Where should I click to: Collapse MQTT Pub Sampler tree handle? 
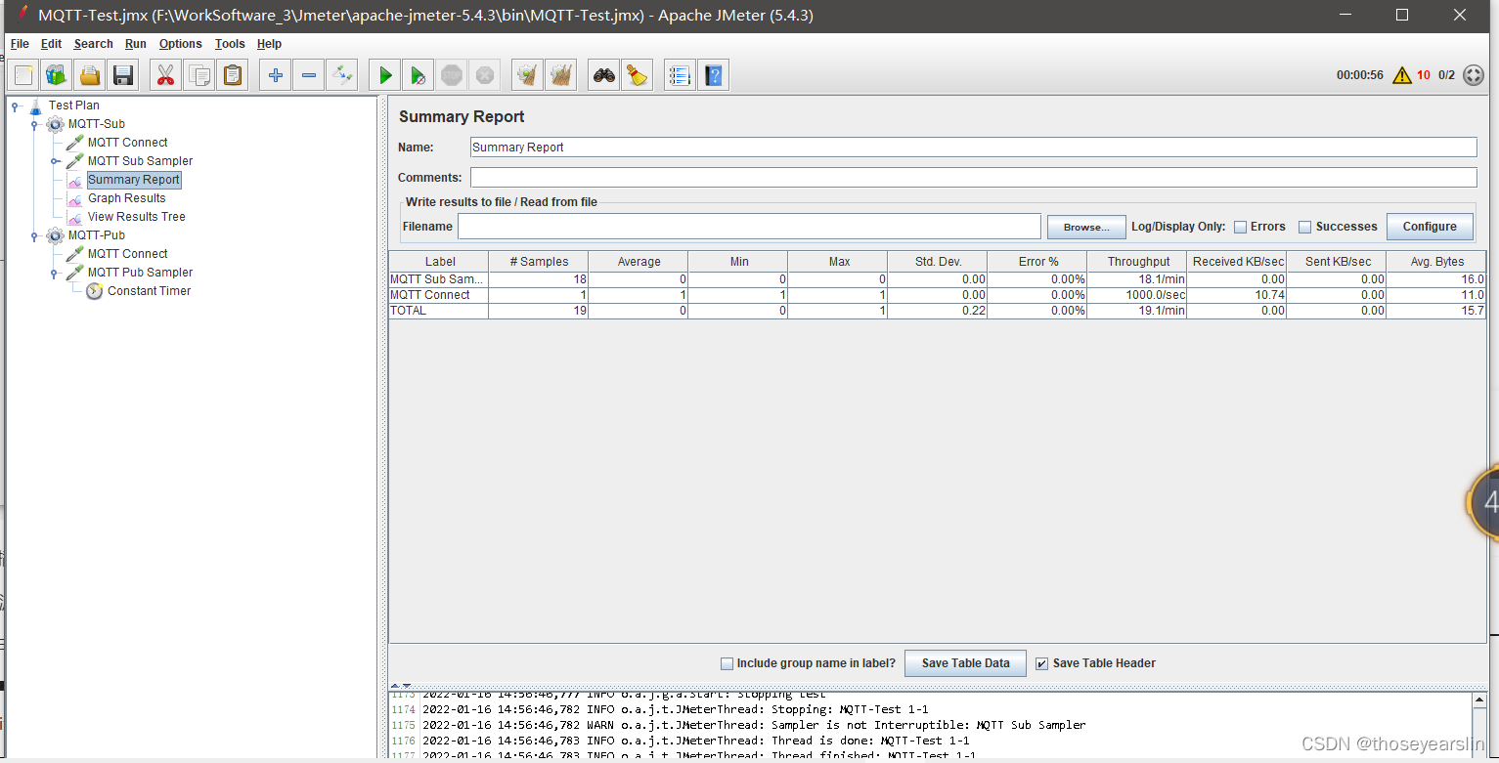55,273
